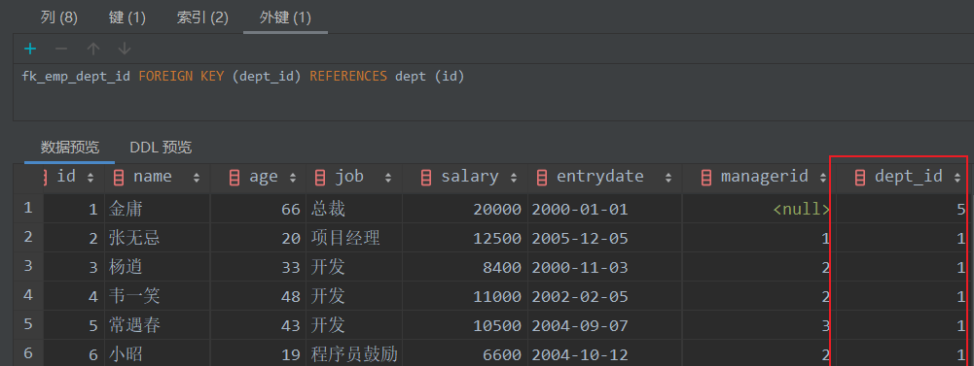The height and width of the screenshot is (366, 974).
Task: Click the age column icon
Action: (x=234, y=178)
